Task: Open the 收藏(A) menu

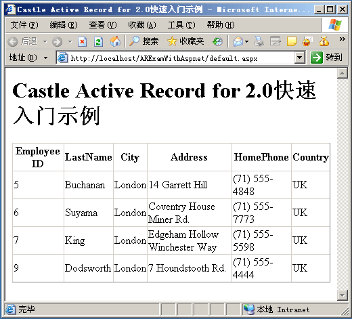Action: point(142,25)
